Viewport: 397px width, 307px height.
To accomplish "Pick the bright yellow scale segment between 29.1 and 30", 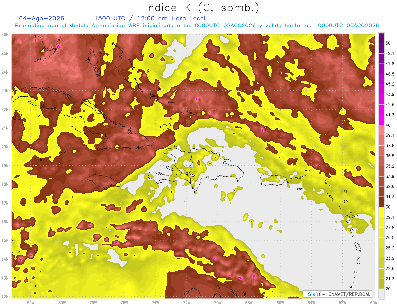I will pyautogui.click(x=382, y=212).
